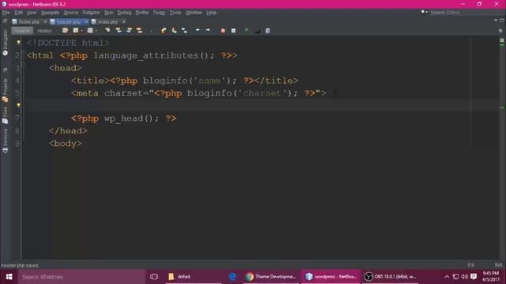Close the header.php tab
506x284 pixels.
click(86, 21)
